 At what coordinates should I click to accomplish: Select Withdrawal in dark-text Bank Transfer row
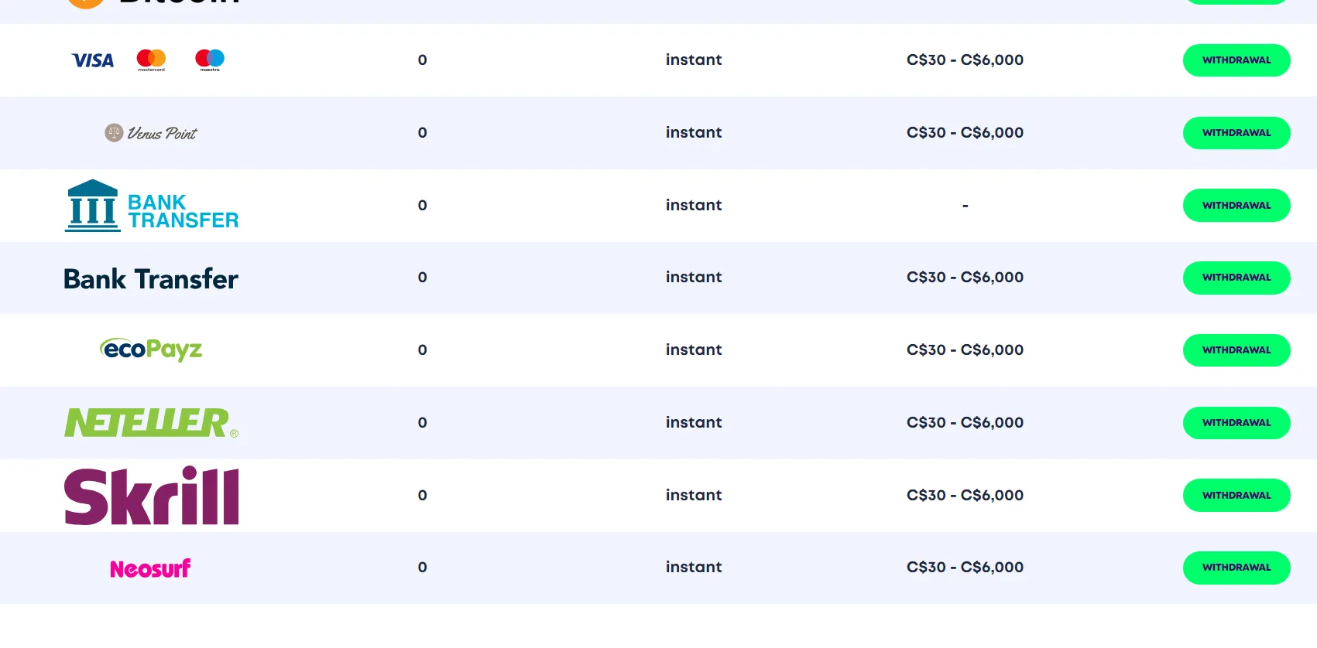click(x=1236, y=278)
